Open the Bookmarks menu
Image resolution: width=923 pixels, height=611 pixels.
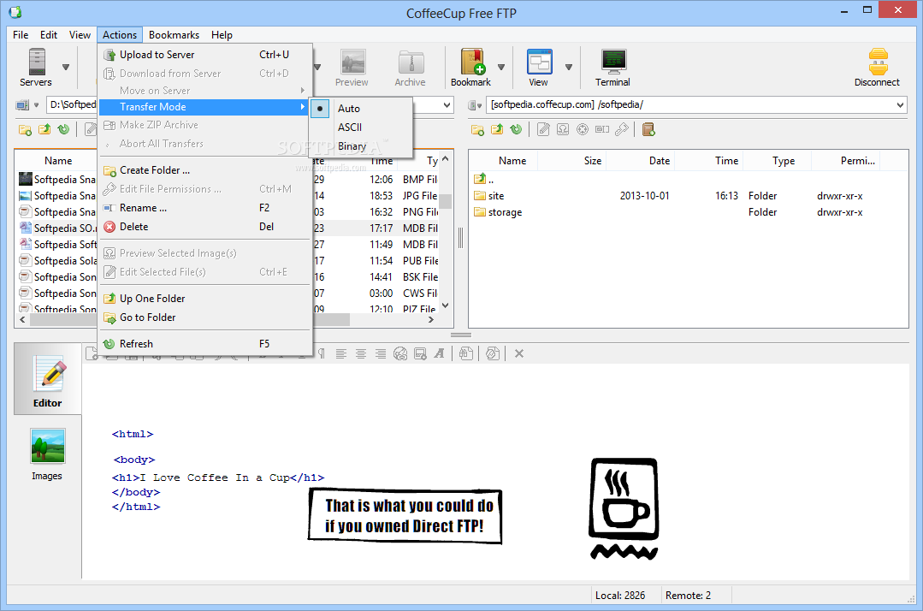(175, 35)
